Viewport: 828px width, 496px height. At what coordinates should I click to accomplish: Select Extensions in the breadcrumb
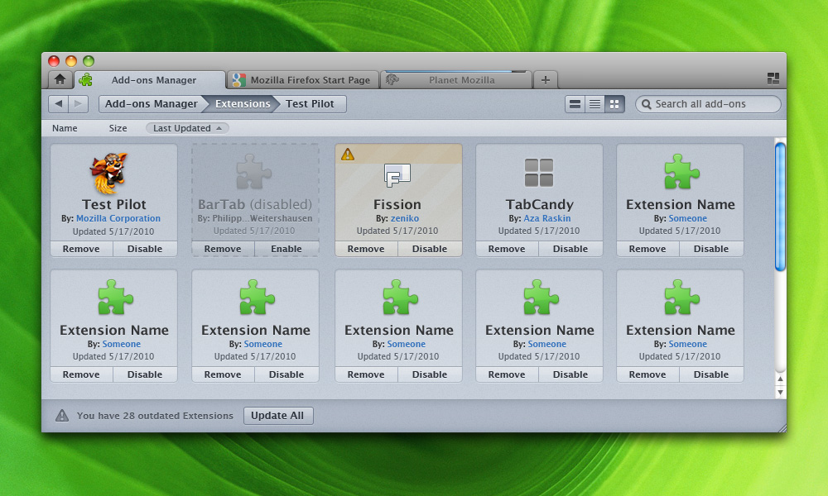coord(243,104)
